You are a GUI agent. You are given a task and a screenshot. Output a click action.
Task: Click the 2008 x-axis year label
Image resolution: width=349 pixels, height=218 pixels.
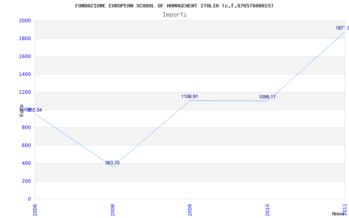click(113, 208)
